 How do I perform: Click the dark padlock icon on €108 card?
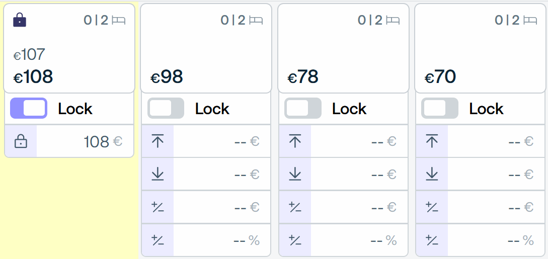[20, 20]
